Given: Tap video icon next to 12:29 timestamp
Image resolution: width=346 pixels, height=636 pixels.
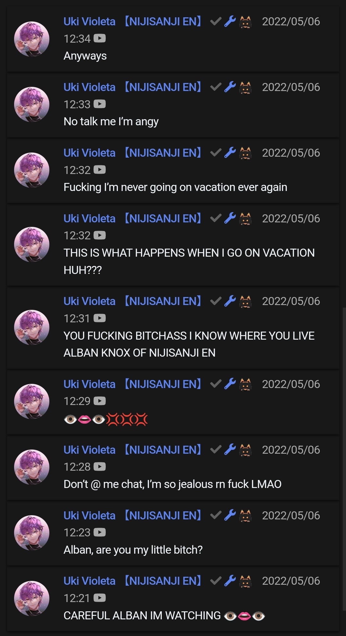Looking at the screenshot, I should (x=100, y=401).
